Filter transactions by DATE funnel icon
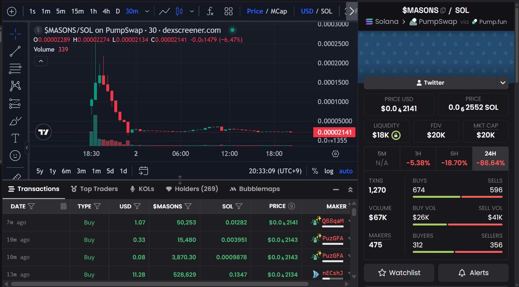Screen dimensions: 519x287 click(31, 206)
